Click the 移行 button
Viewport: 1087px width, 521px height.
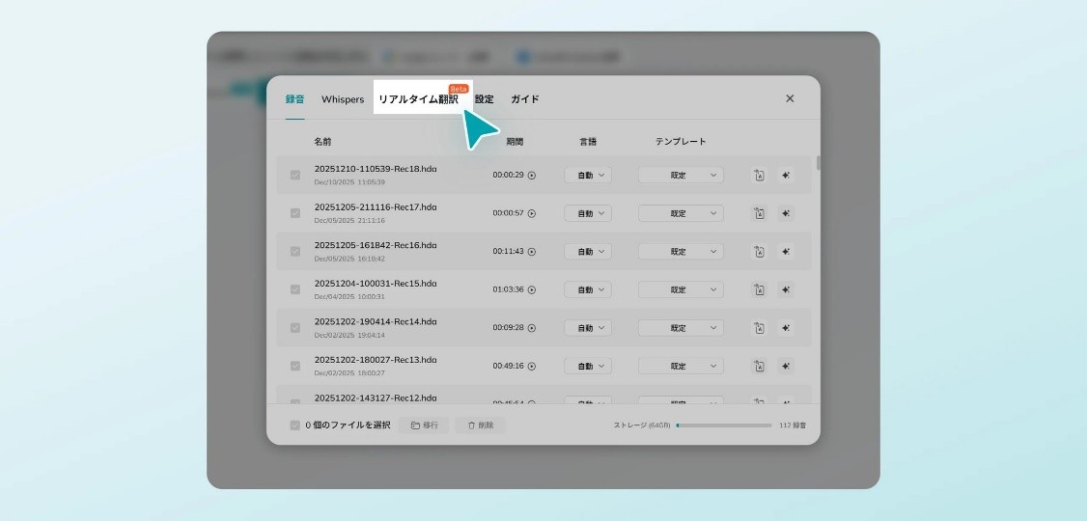424,425
